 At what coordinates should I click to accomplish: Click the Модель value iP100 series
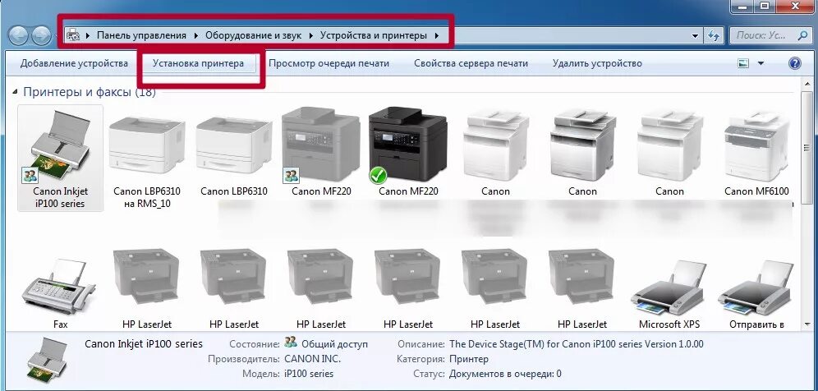click(x=309, y=374)
